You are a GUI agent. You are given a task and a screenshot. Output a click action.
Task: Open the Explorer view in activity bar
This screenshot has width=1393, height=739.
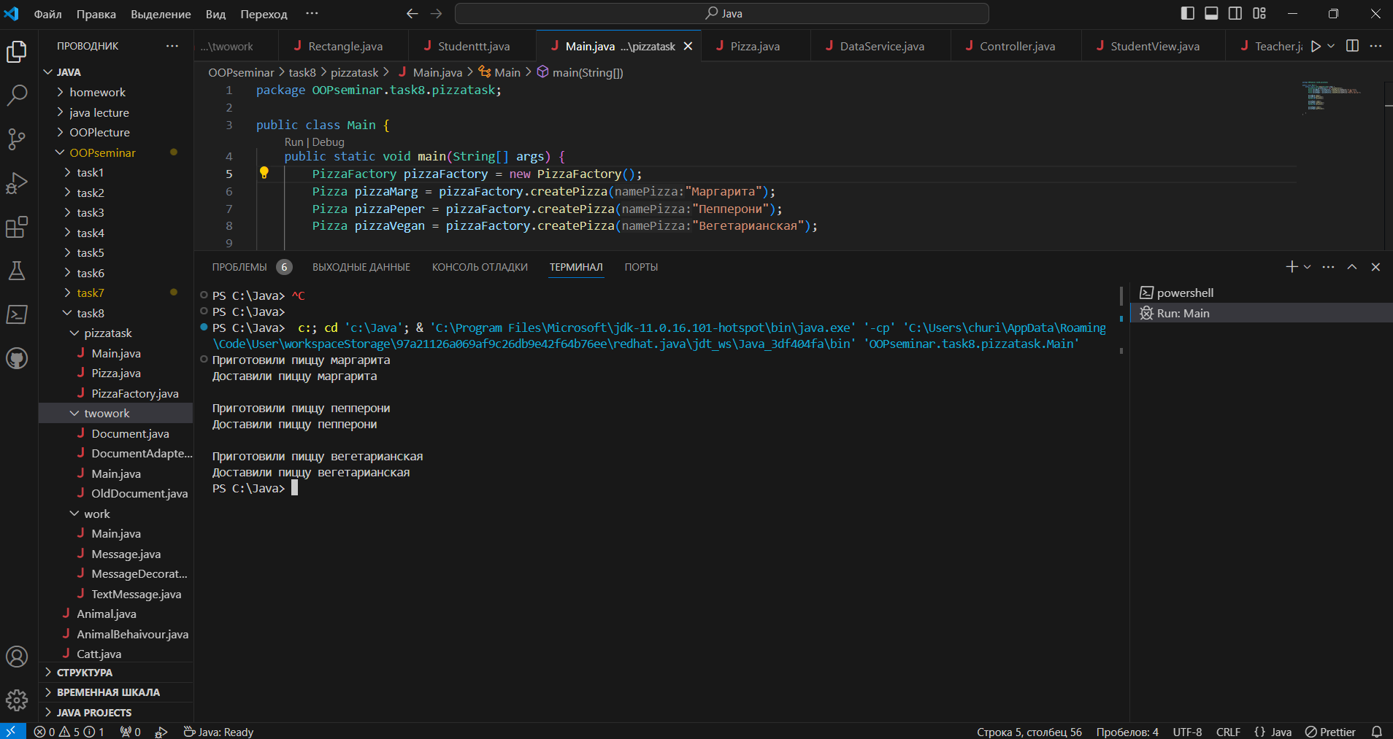[x=17, y=52]
